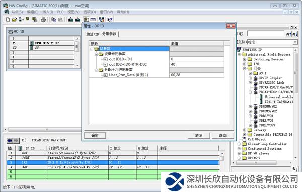Open the profile dropdown showing 标准
Image resolution: width=302 pixels, height=192 pixels.
click(295, 42)
